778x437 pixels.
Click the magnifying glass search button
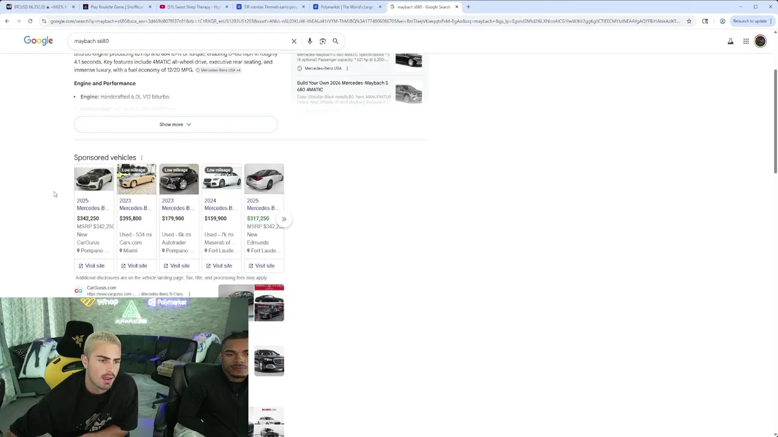point(336,41)
